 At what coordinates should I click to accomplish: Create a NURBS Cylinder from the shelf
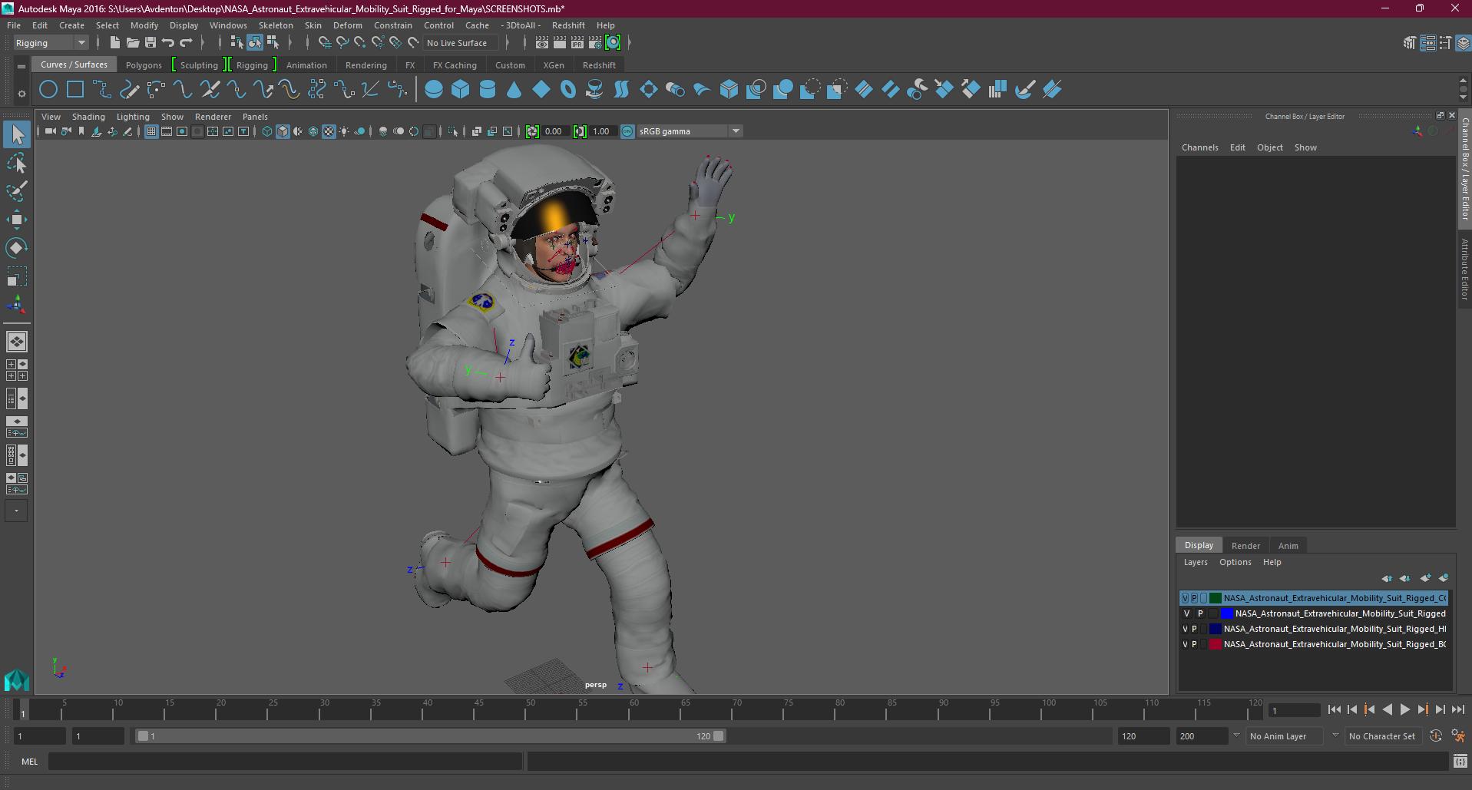[x=488, y=90]
